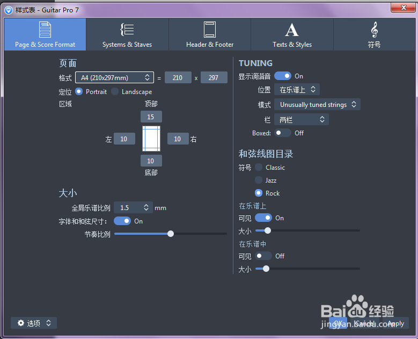The width and height of the screenshot is (418, 339).
Task: Select Rock chord symbol style
Action: click(x=259, y=193)
